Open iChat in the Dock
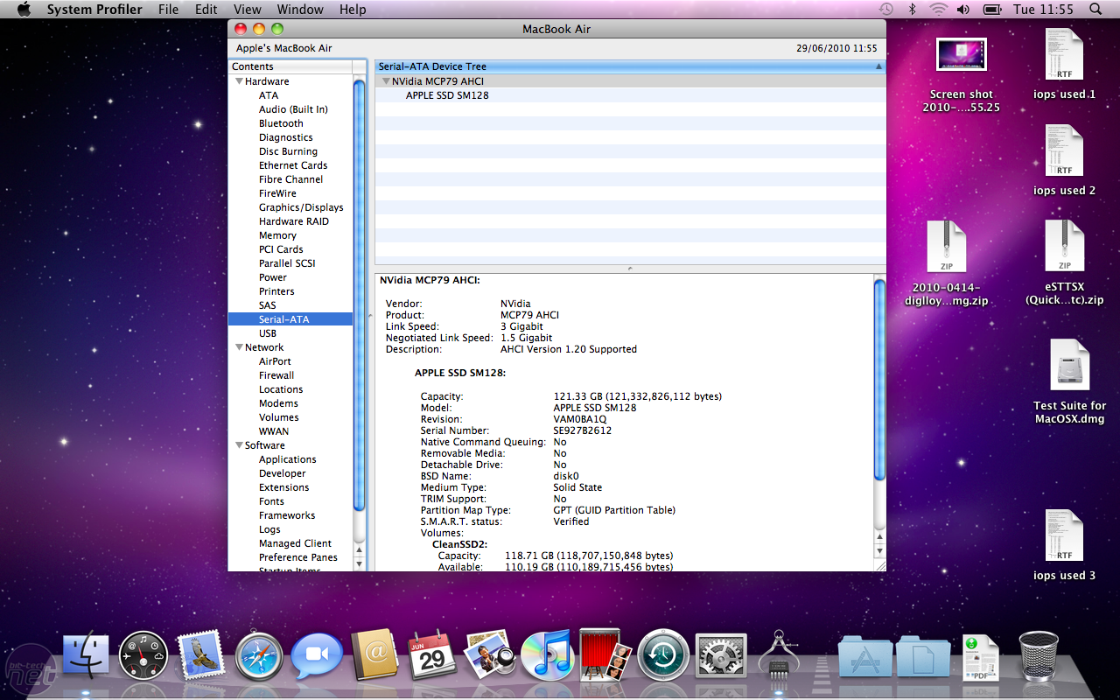Image resolution: width=1120 pixels, height=700 pixels. click(x=317, y=656)
